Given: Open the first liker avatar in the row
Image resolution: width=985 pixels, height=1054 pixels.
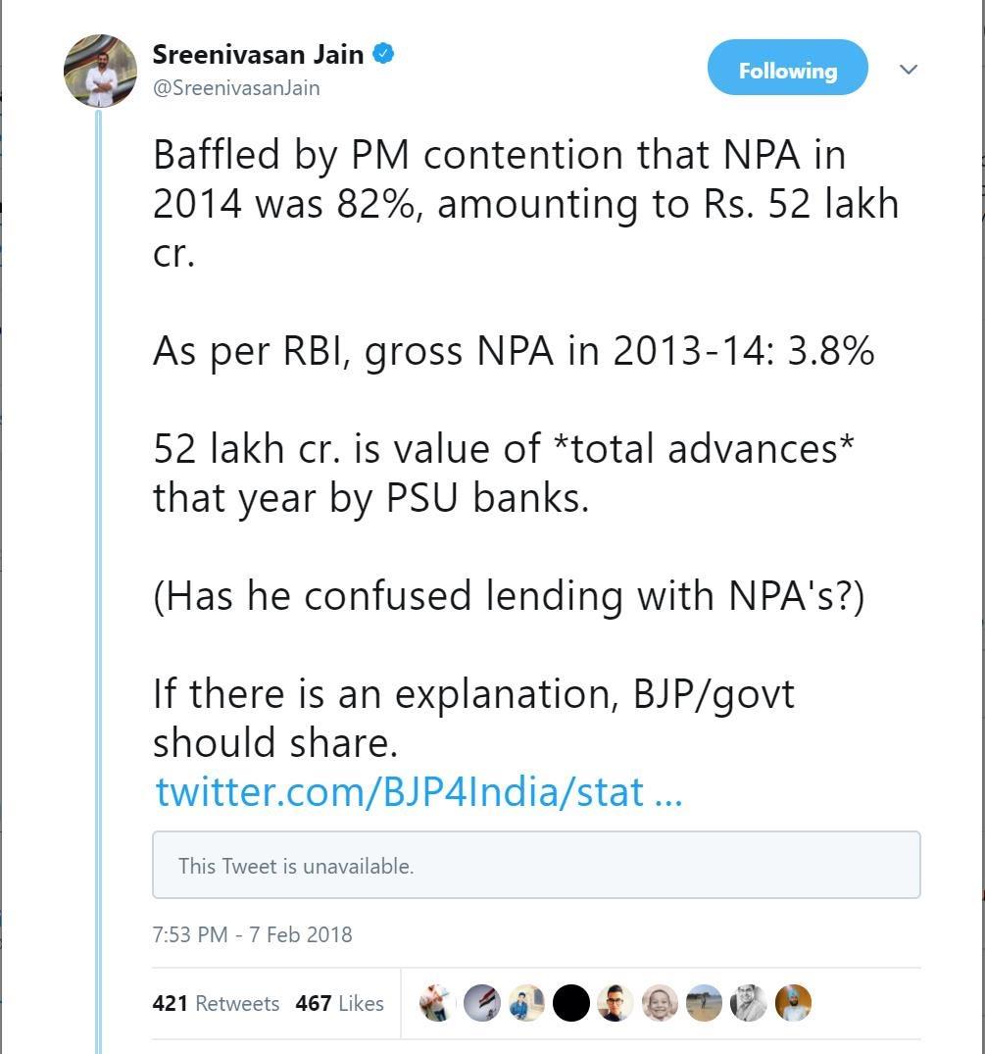Looking at the screenshot, I should 437,1003.
